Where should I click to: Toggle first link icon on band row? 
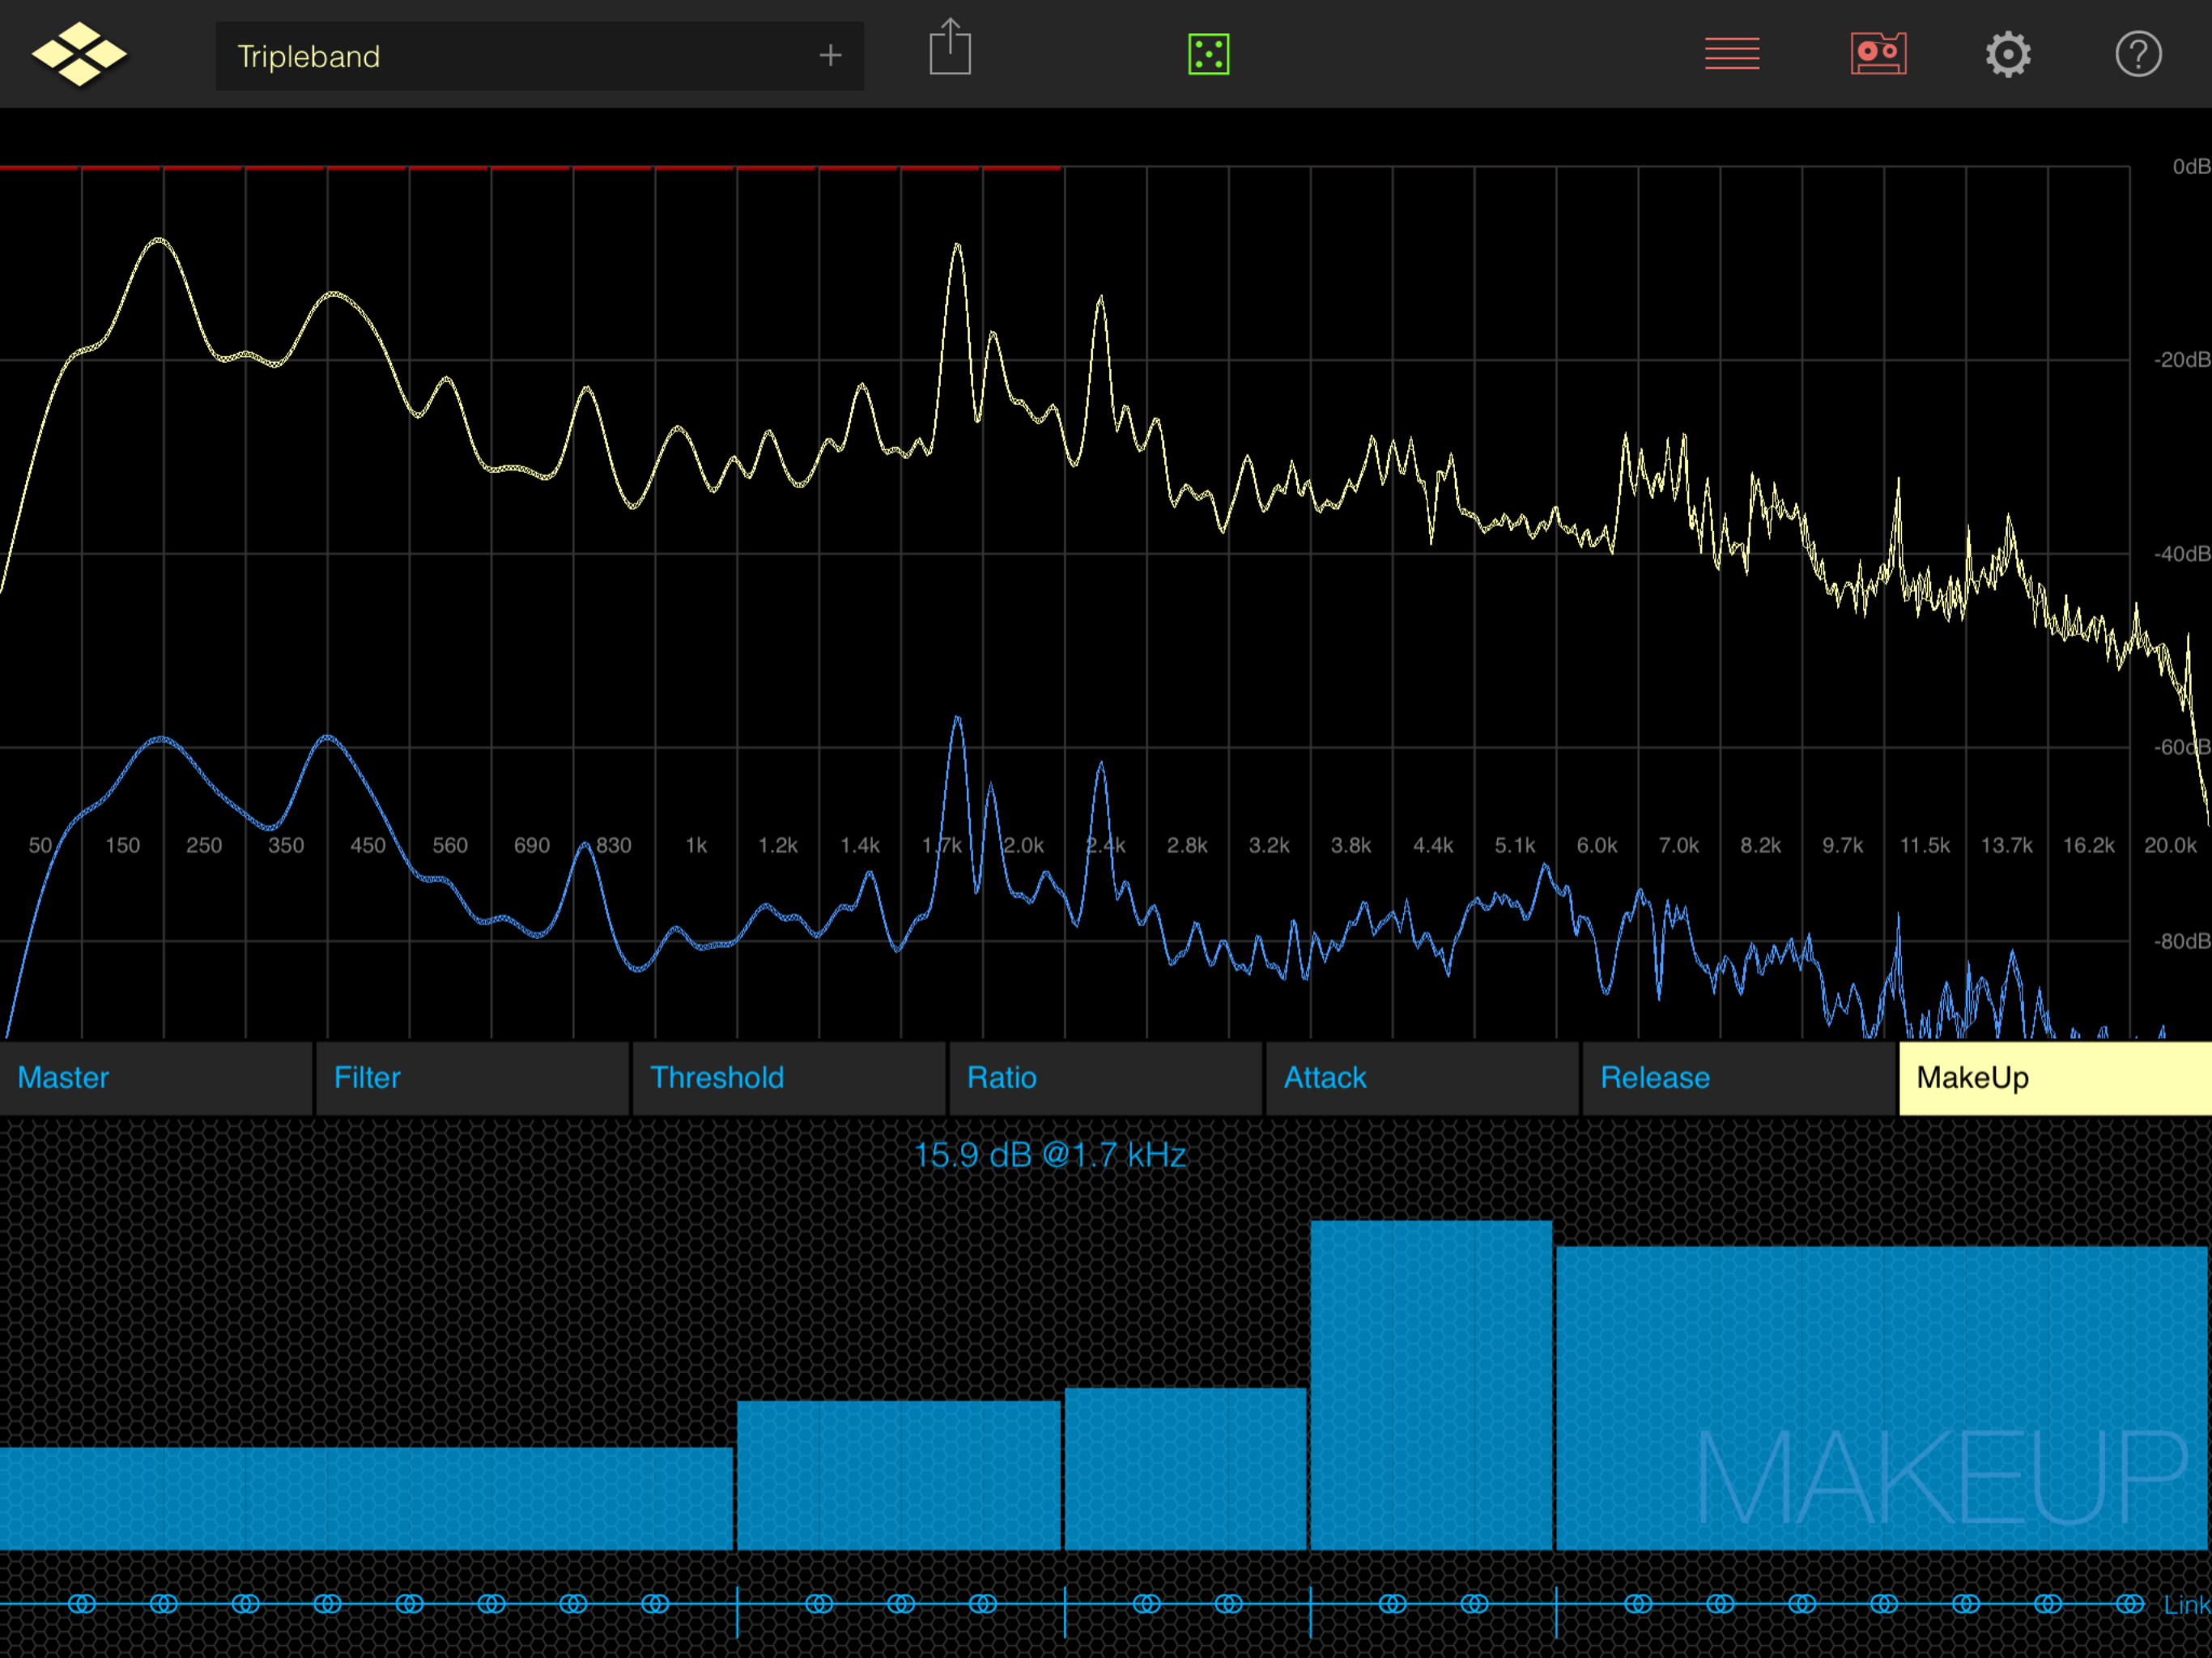(82, 1604)
